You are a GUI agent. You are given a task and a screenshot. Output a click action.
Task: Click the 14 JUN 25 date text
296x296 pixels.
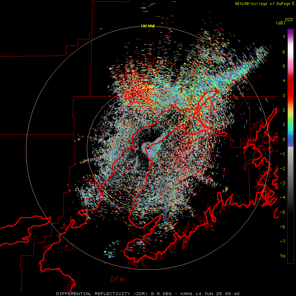click(x=209, y=294)
